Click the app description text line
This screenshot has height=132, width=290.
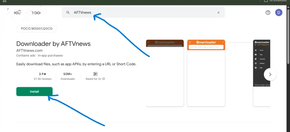[x=76, y=64]
